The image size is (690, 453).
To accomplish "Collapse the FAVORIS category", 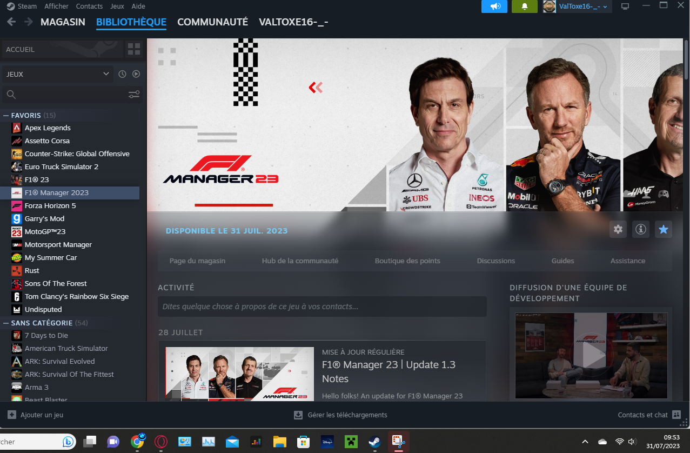I will 6,115.
